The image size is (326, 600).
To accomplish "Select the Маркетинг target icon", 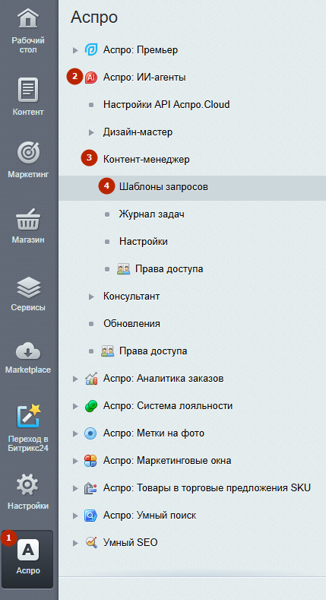I will [28, 152].
